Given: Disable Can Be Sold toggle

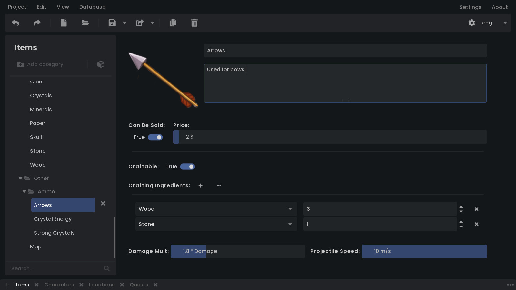Looking at the screenshot, I should pos(155,137).
